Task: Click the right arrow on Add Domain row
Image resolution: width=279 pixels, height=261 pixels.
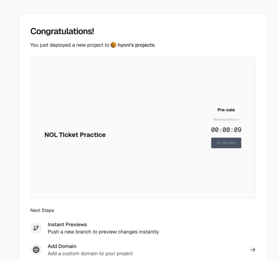Action: [253, 250]
